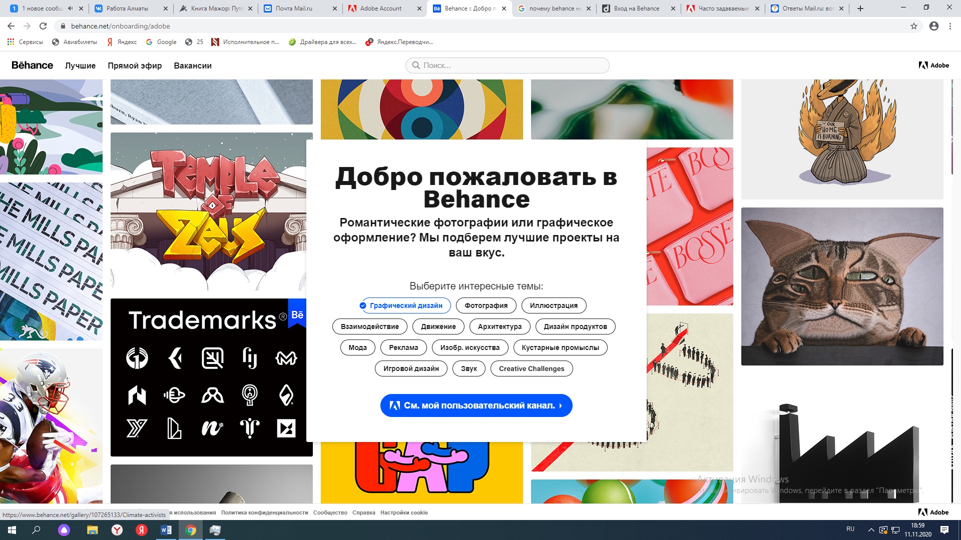The image size is (961, 540).
Task: Select the Реклама topic
Action: [x=403, y=347]
